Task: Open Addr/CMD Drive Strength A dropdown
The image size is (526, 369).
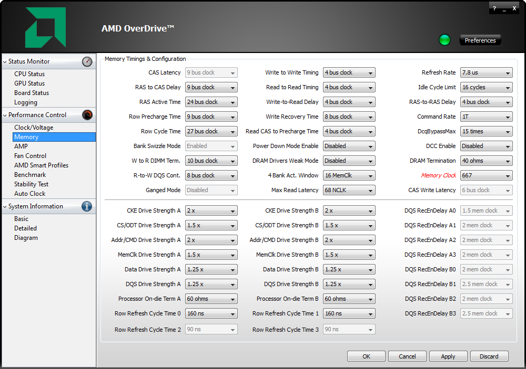Action: point(211,240)
